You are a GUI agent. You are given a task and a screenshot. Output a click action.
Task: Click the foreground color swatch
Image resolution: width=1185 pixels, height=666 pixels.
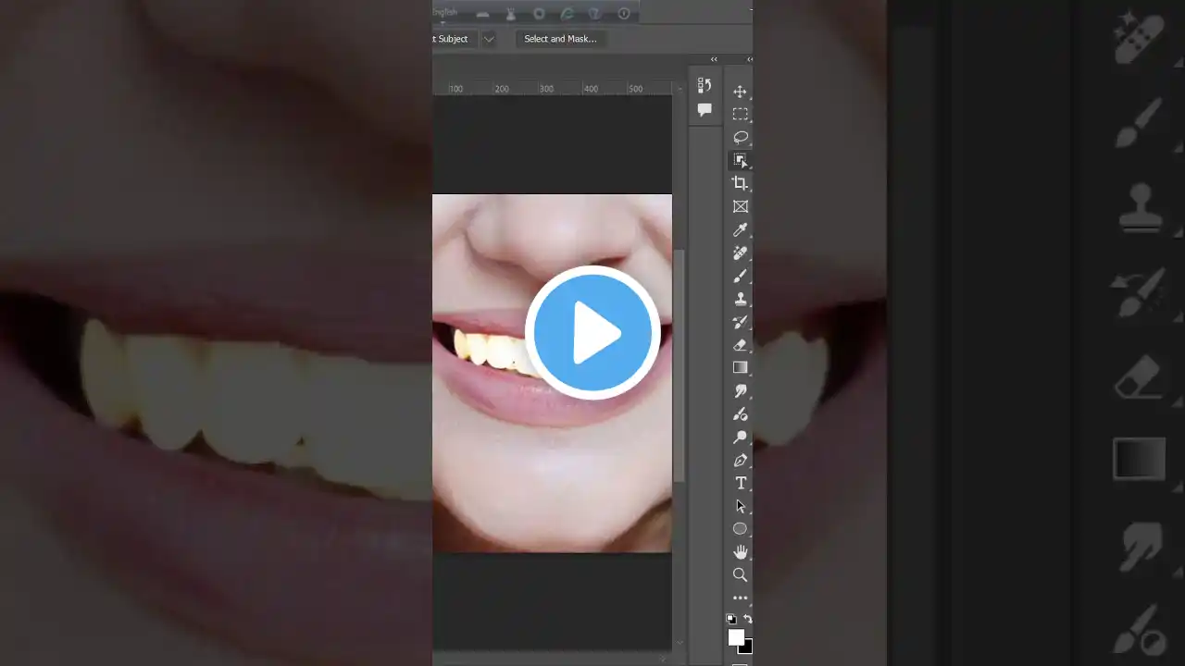pos(737,638)
